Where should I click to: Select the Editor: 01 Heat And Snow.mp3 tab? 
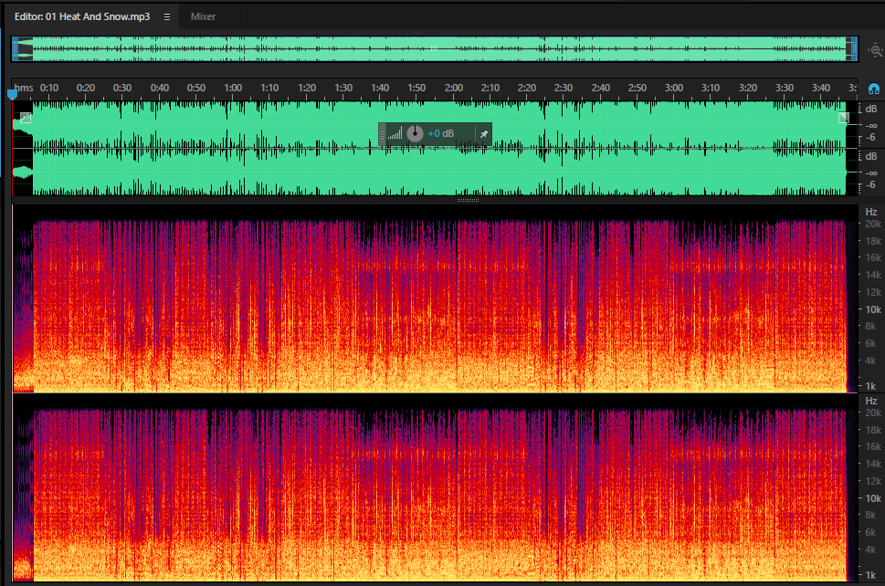(82, 16)
